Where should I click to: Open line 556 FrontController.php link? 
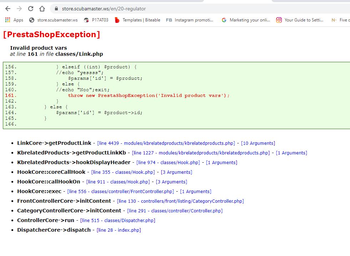[x=121, y=191]
